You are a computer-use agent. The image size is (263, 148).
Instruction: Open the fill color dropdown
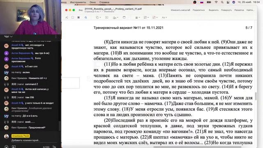[155, 17]
